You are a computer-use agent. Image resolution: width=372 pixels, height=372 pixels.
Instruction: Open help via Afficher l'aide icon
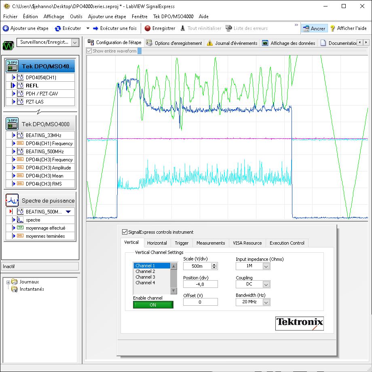click(x=332, y=28)
